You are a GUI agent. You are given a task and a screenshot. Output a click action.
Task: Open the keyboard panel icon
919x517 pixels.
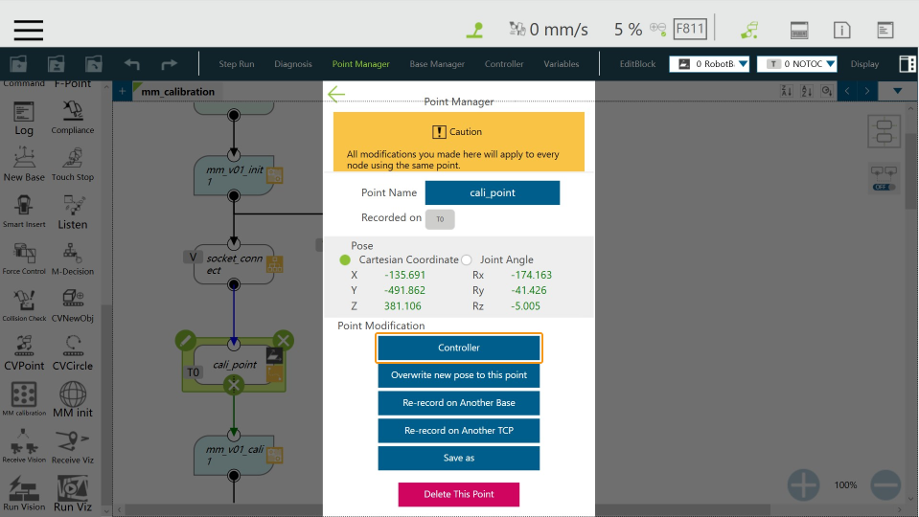click(799, 30)
